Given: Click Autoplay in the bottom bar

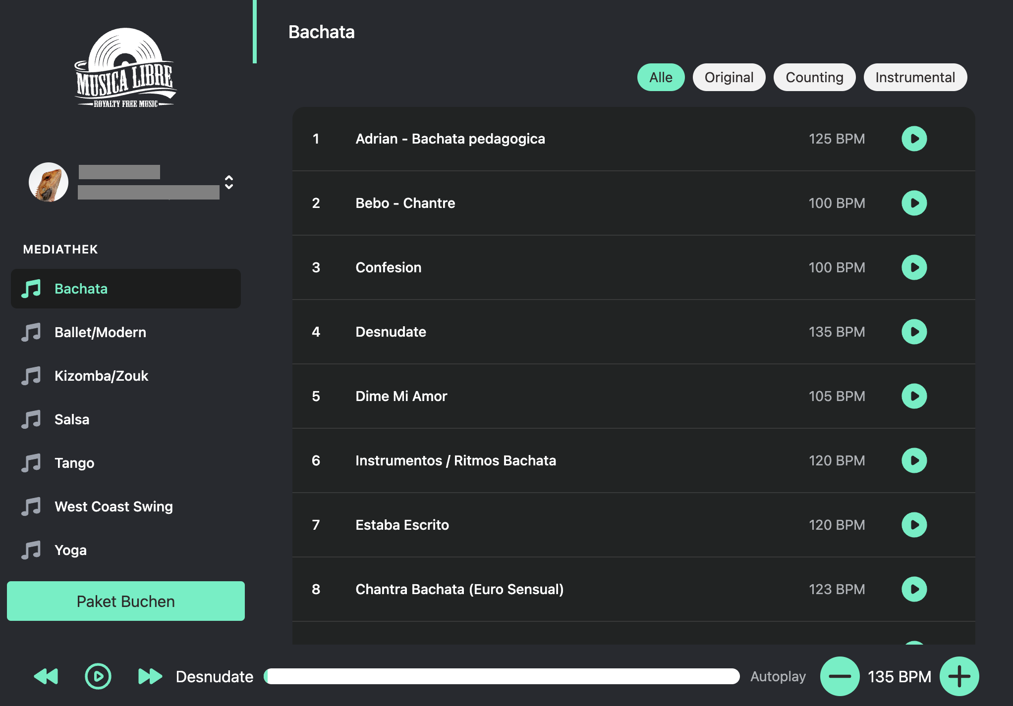Looking at the screenshot, I should [778, 676].
